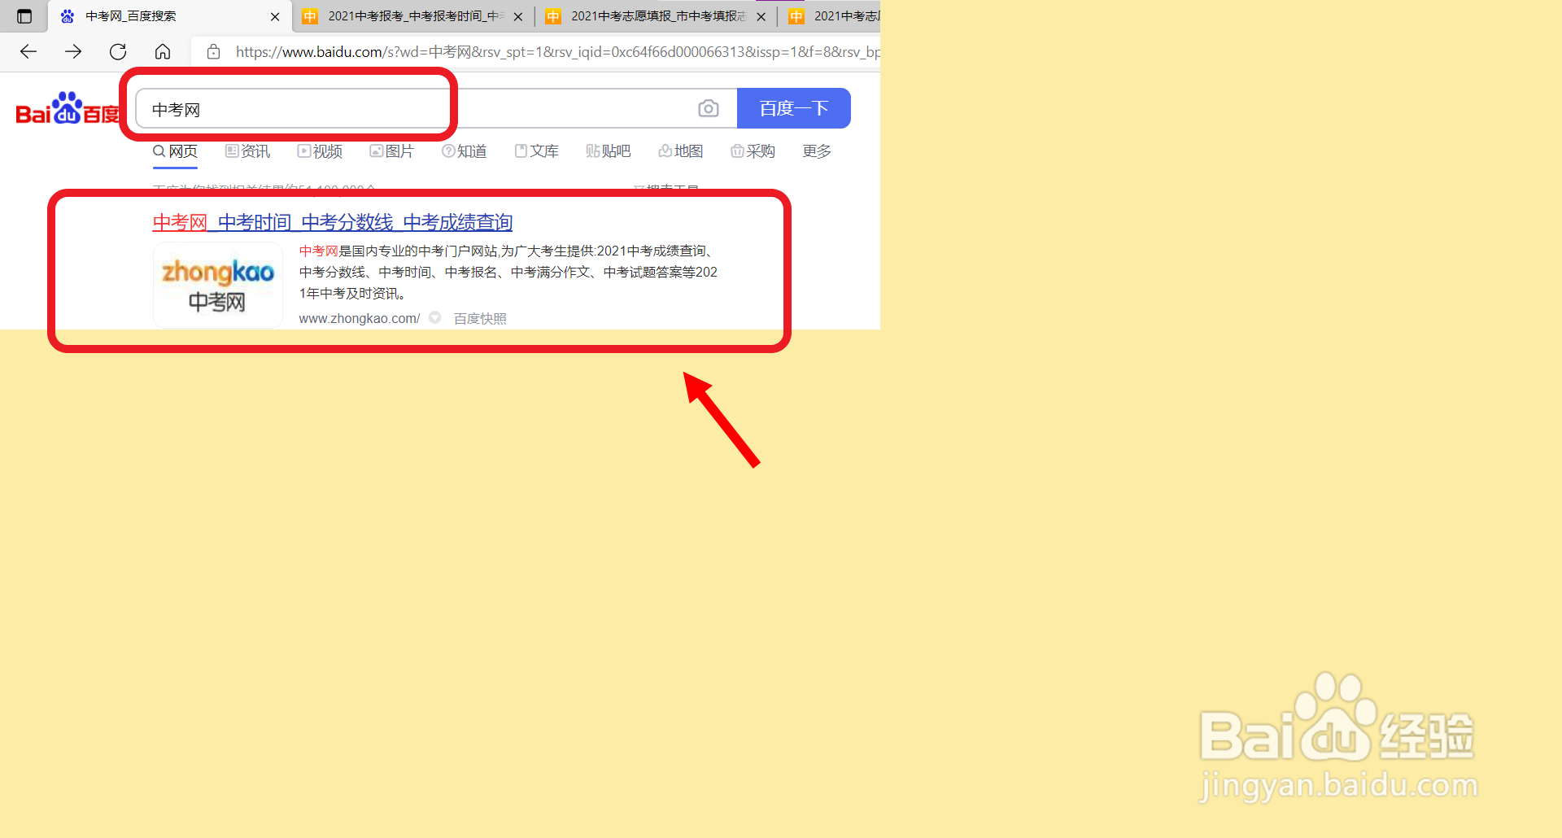Screen dimensions: 1562x838
Task: Switch to 中考网_百度搜索 tab
Action: [x=169, y=16]
